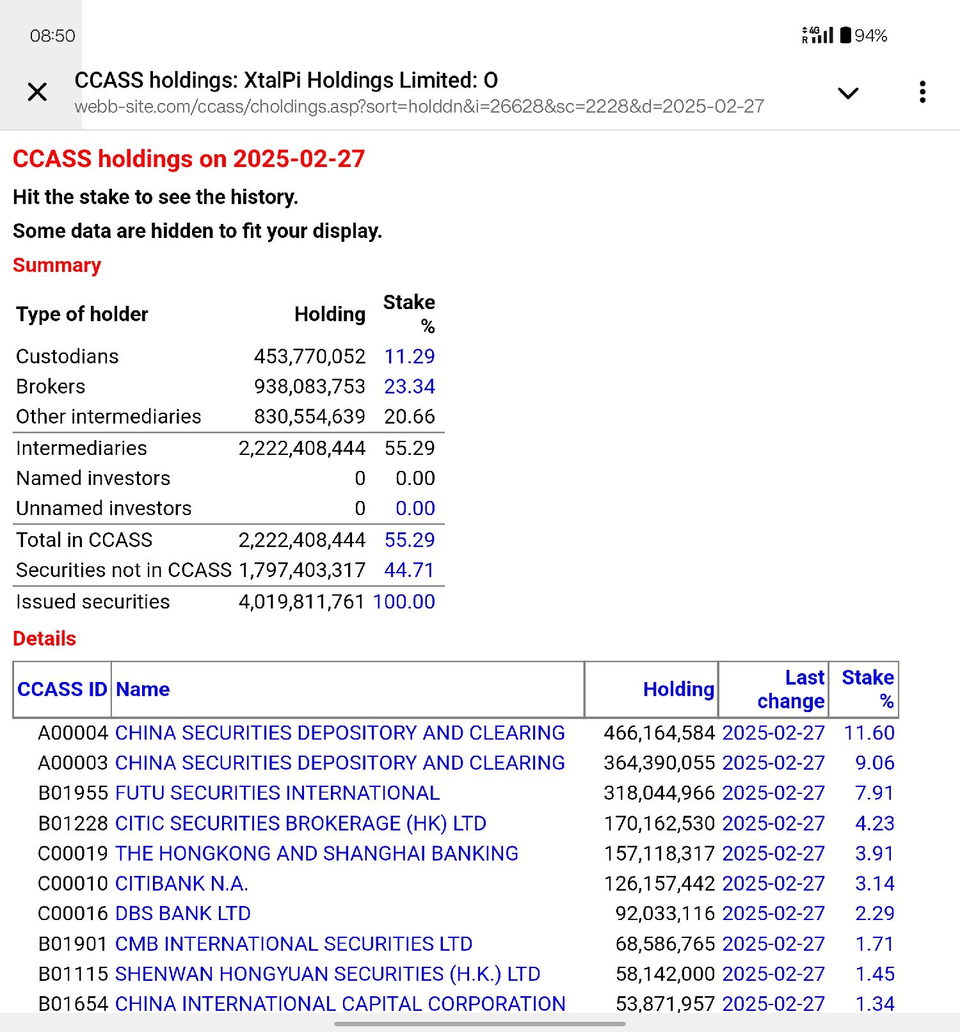Viewport: 960px width, 1032px height.
Task: View stake history 9.06 for A00003
Action: tap(875, 763)
